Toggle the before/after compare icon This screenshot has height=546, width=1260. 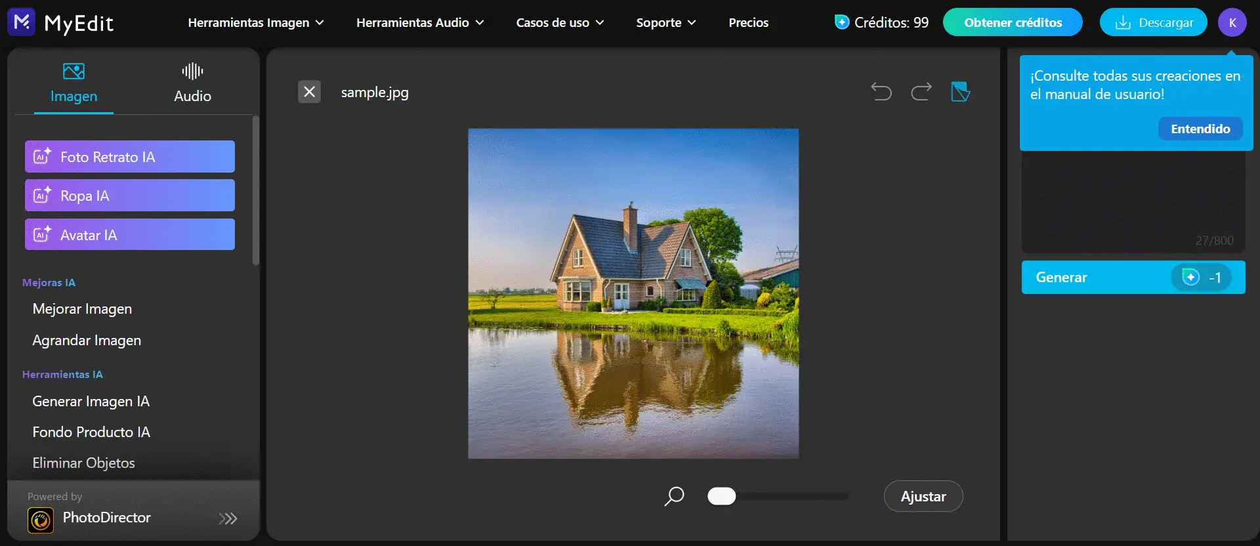[x=961, y=92]
